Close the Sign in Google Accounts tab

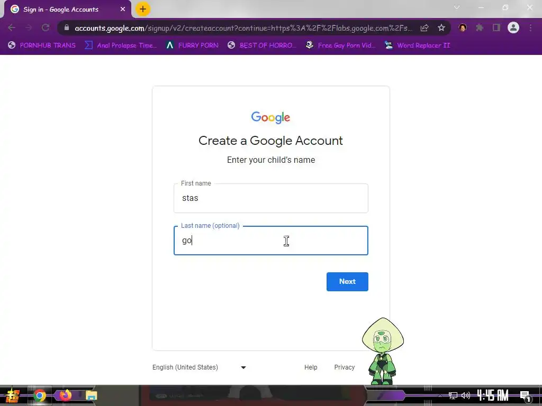[x=123, y=10]
